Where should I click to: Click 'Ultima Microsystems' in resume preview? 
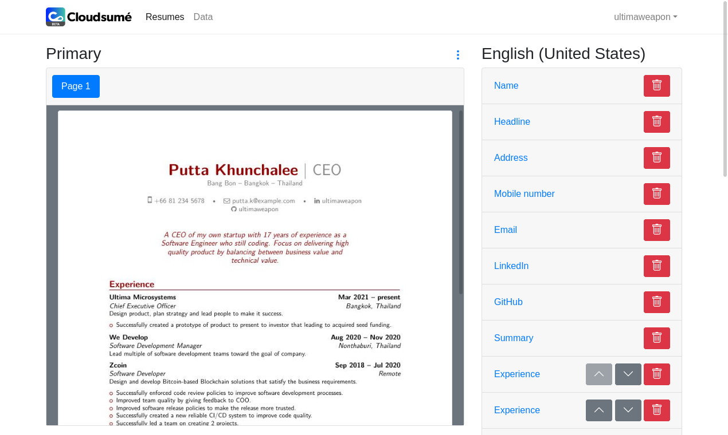click(x=143, y=298)
